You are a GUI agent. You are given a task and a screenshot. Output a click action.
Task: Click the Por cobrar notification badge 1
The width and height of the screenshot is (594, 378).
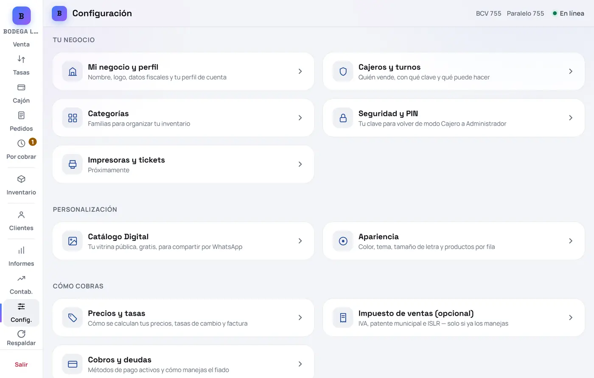33,142
